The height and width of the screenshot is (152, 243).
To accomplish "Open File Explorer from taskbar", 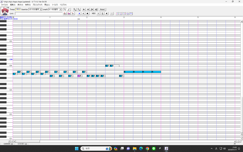I will [134, 148].
